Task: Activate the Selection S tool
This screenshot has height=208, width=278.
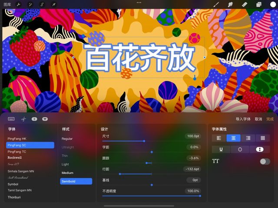Action: pyautogui.click(x=42, y=4)
